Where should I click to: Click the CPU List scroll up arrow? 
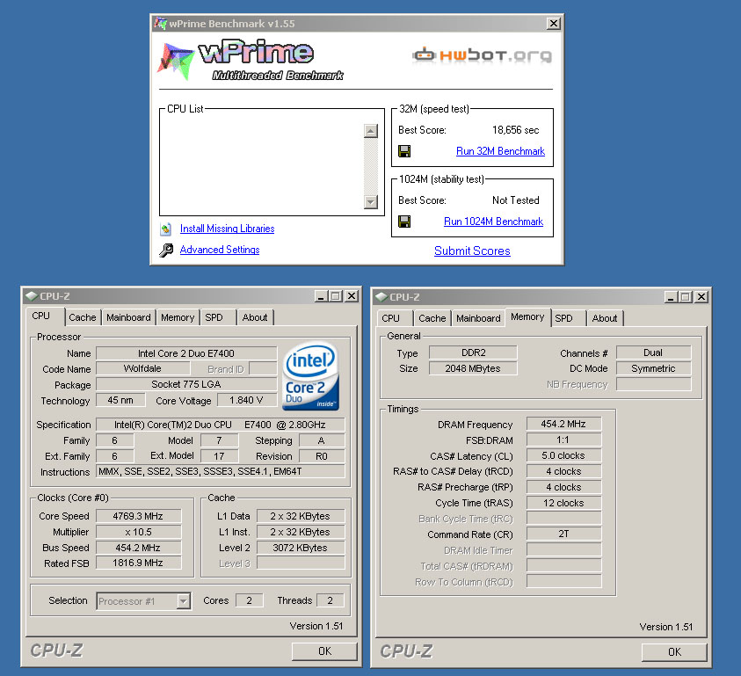point(371,131)
